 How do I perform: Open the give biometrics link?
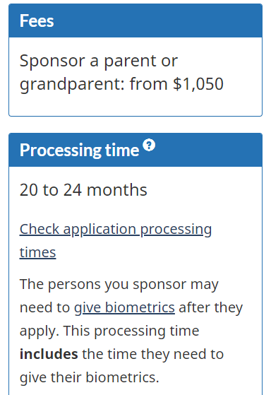(x=124, y=307)
